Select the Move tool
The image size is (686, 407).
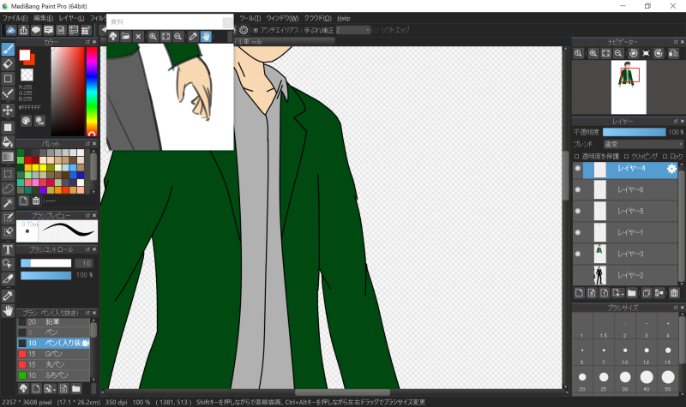(x=8, y=111)
